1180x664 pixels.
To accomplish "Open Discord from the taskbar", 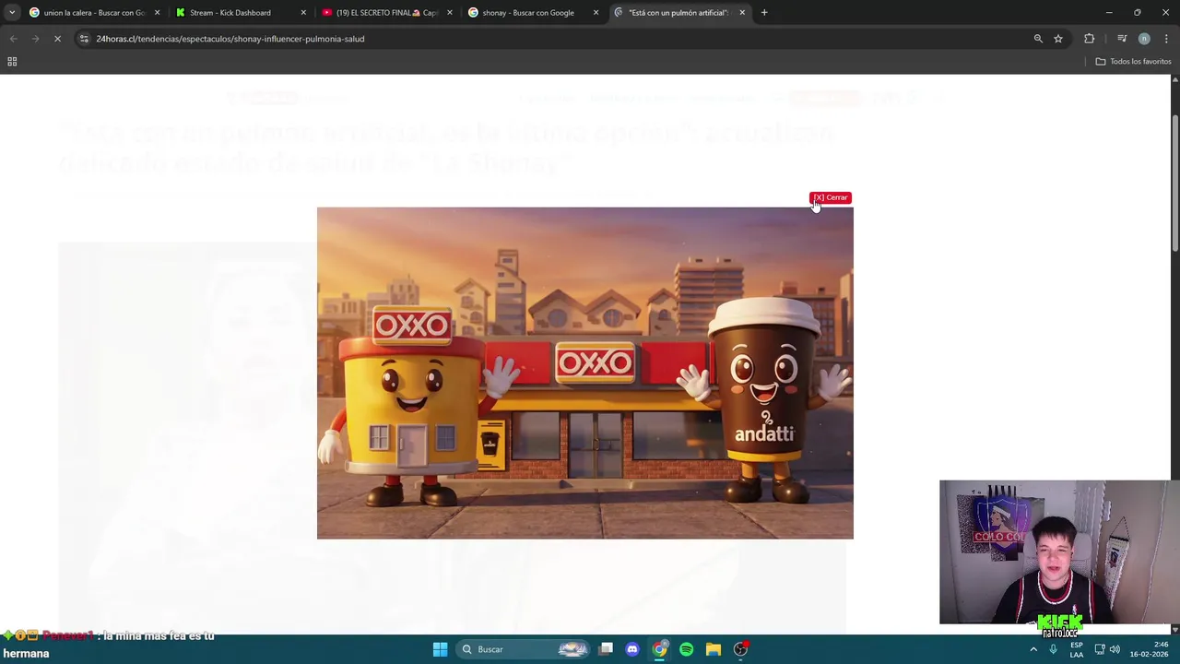I will coord(632,649).
